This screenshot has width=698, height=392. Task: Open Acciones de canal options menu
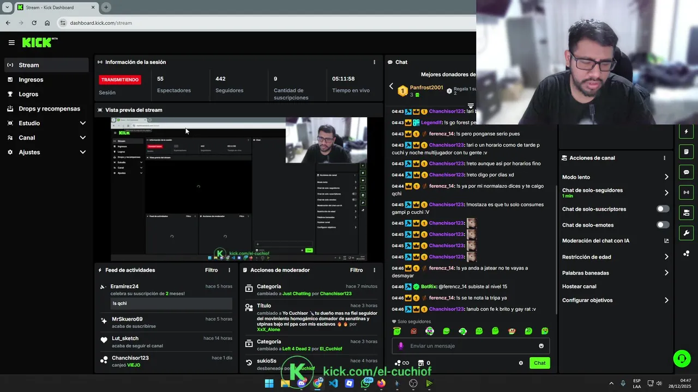[x=664, y=158]
